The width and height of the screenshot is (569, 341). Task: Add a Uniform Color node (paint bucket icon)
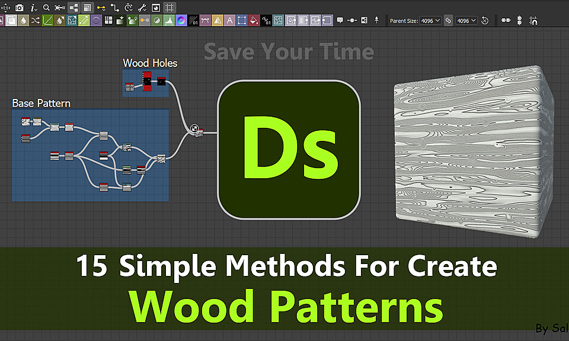(254, 20)
